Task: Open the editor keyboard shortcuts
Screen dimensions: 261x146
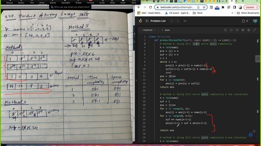Action: click(243, 30)
